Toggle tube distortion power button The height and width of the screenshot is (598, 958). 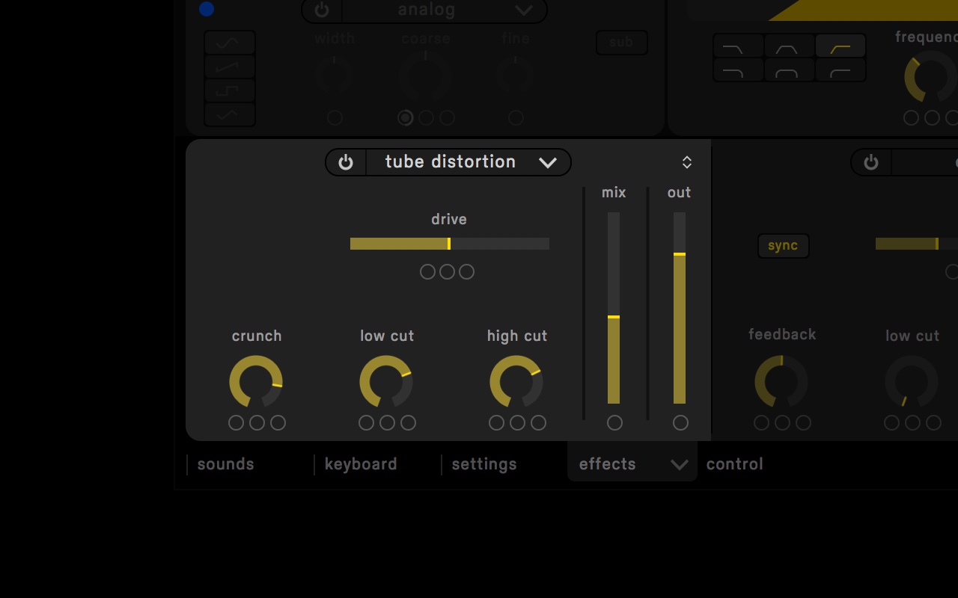click(346, 162)
